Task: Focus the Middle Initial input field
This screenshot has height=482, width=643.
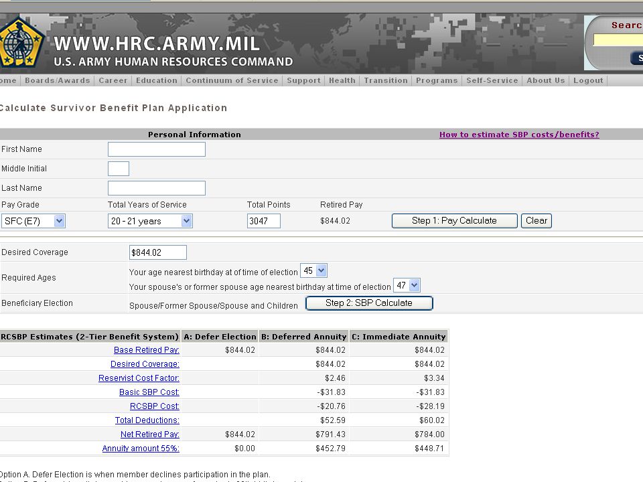Action: [x=119, y=169]
